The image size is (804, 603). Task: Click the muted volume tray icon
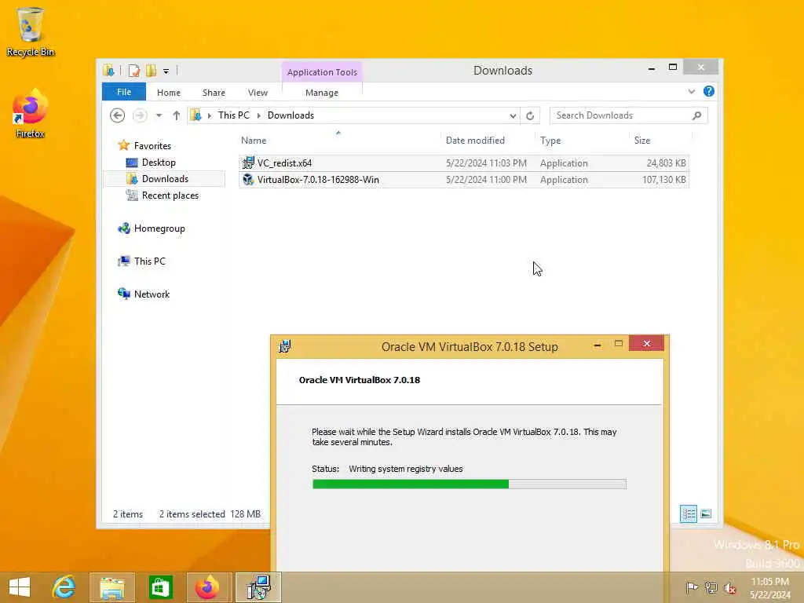(729, 588)
